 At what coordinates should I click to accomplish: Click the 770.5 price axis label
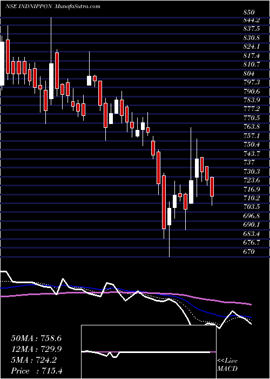tap(252, 118)
